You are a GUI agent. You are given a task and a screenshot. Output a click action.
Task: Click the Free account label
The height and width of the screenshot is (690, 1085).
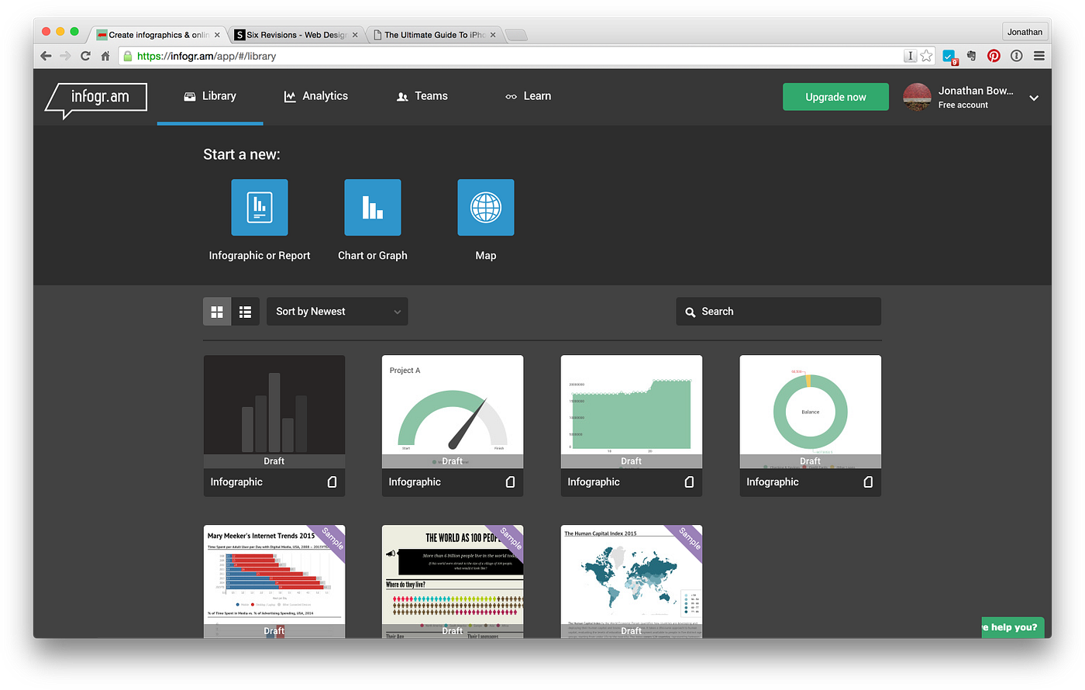click(x=963, y=105)
